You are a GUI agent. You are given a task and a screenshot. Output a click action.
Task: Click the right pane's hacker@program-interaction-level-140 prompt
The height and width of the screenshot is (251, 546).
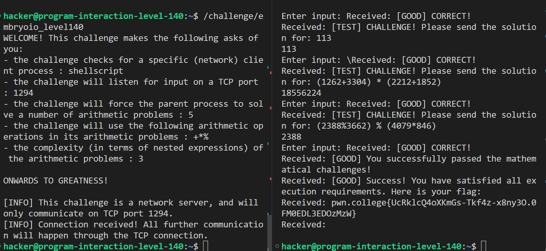(x=371, y=246)
